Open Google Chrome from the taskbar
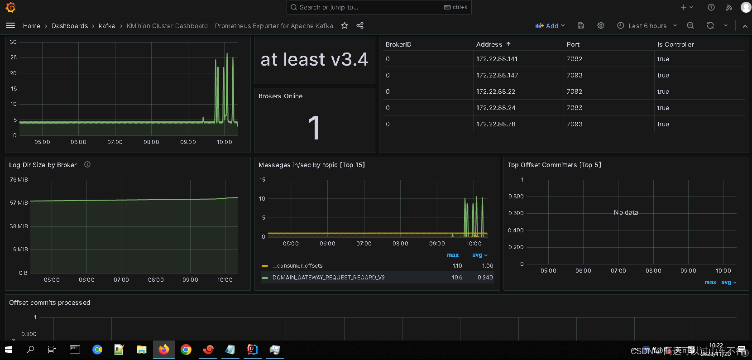Screen dimensions: 752x360 186,350
